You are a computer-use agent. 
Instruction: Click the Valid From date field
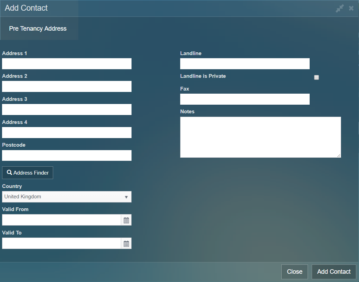pos(61,220)
